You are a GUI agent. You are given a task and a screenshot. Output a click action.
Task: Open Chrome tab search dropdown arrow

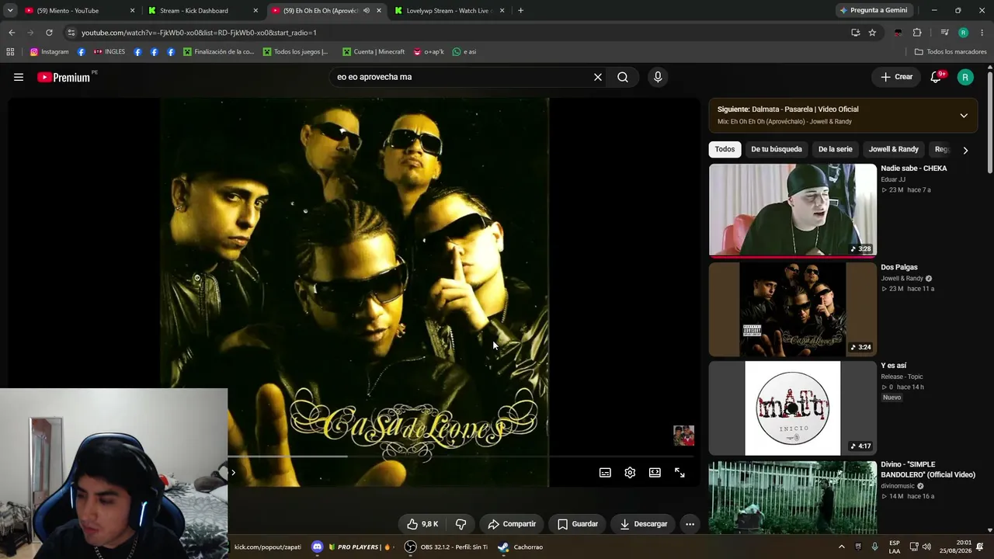10,11
